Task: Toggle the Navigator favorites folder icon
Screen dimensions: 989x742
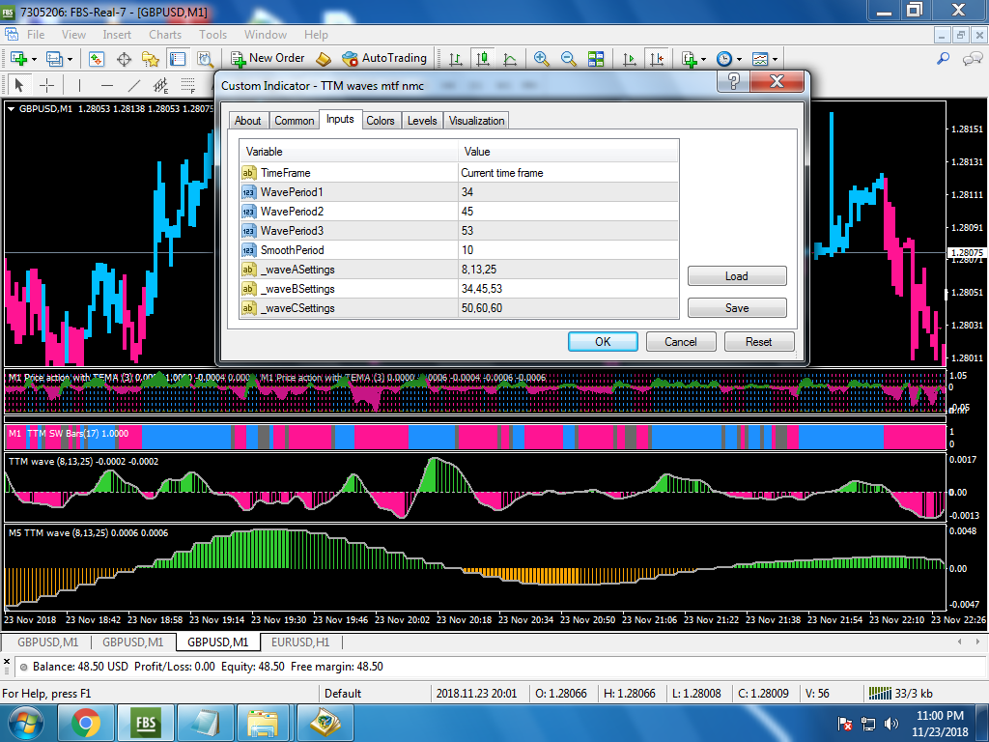Action: pyautogui.click(x=150, y=59)
